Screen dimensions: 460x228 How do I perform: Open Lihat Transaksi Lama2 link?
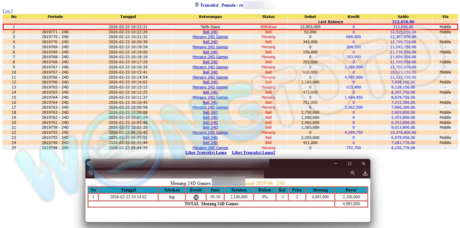point(253,152)
